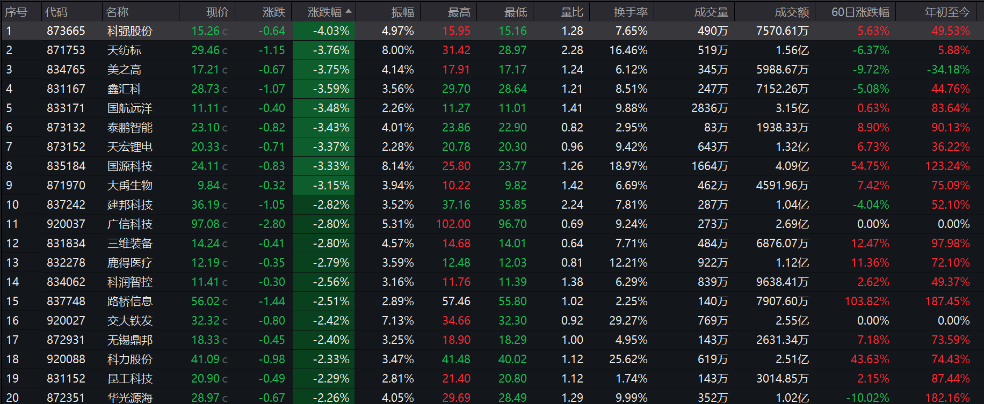The image size is (984, 404).
Task: Click the 换手率 column header
Action: pyautogui.click(x=631, y=12)
